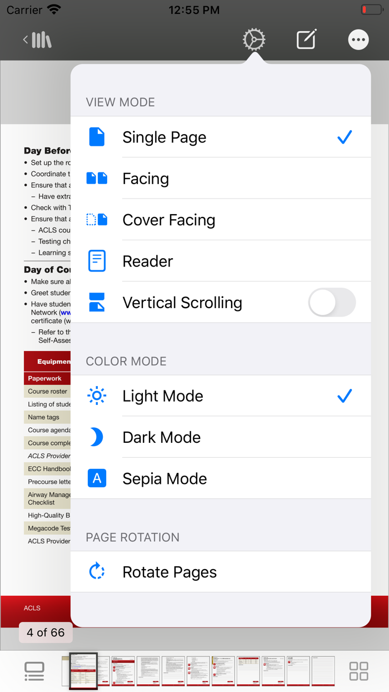
Task: Choose the Facing view mode
Action: pos(146,178)
